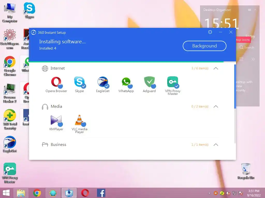Collapse the Media category
Image resolution: width=265 pixels, height=198 pixels.
point(216,106)
